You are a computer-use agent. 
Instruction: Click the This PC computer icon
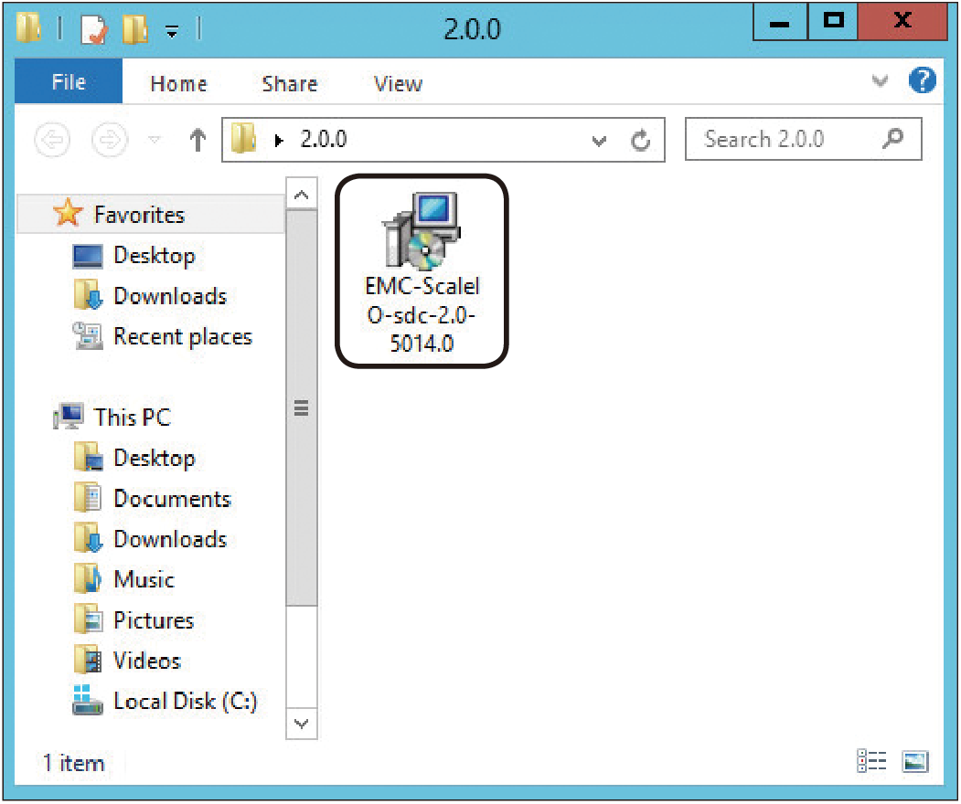pos(69,417)
